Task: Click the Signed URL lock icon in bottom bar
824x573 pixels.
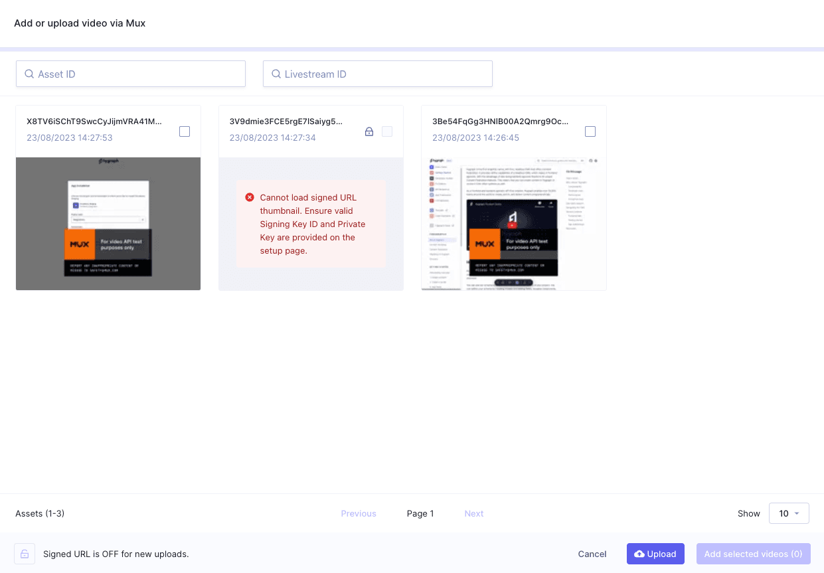Action: (x=24, y=554)
